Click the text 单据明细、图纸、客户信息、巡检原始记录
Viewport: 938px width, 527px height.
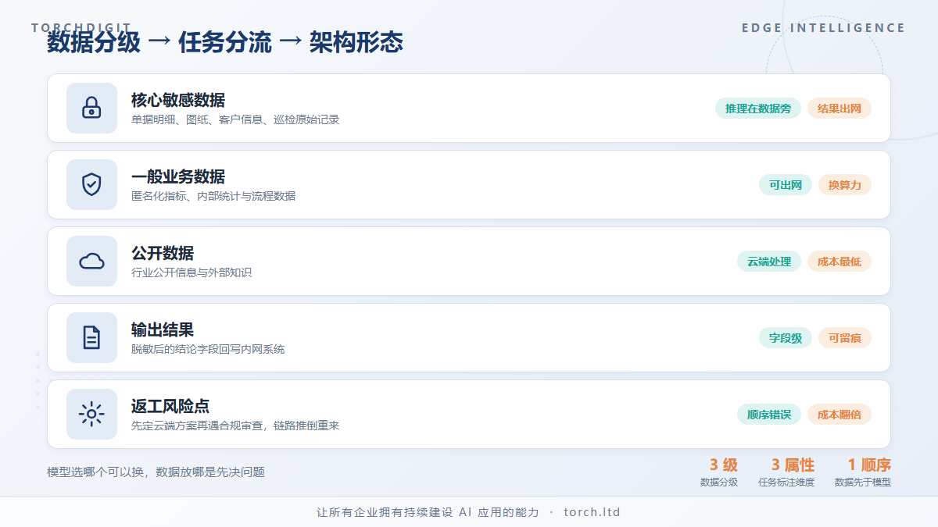(x=235, y=119)
